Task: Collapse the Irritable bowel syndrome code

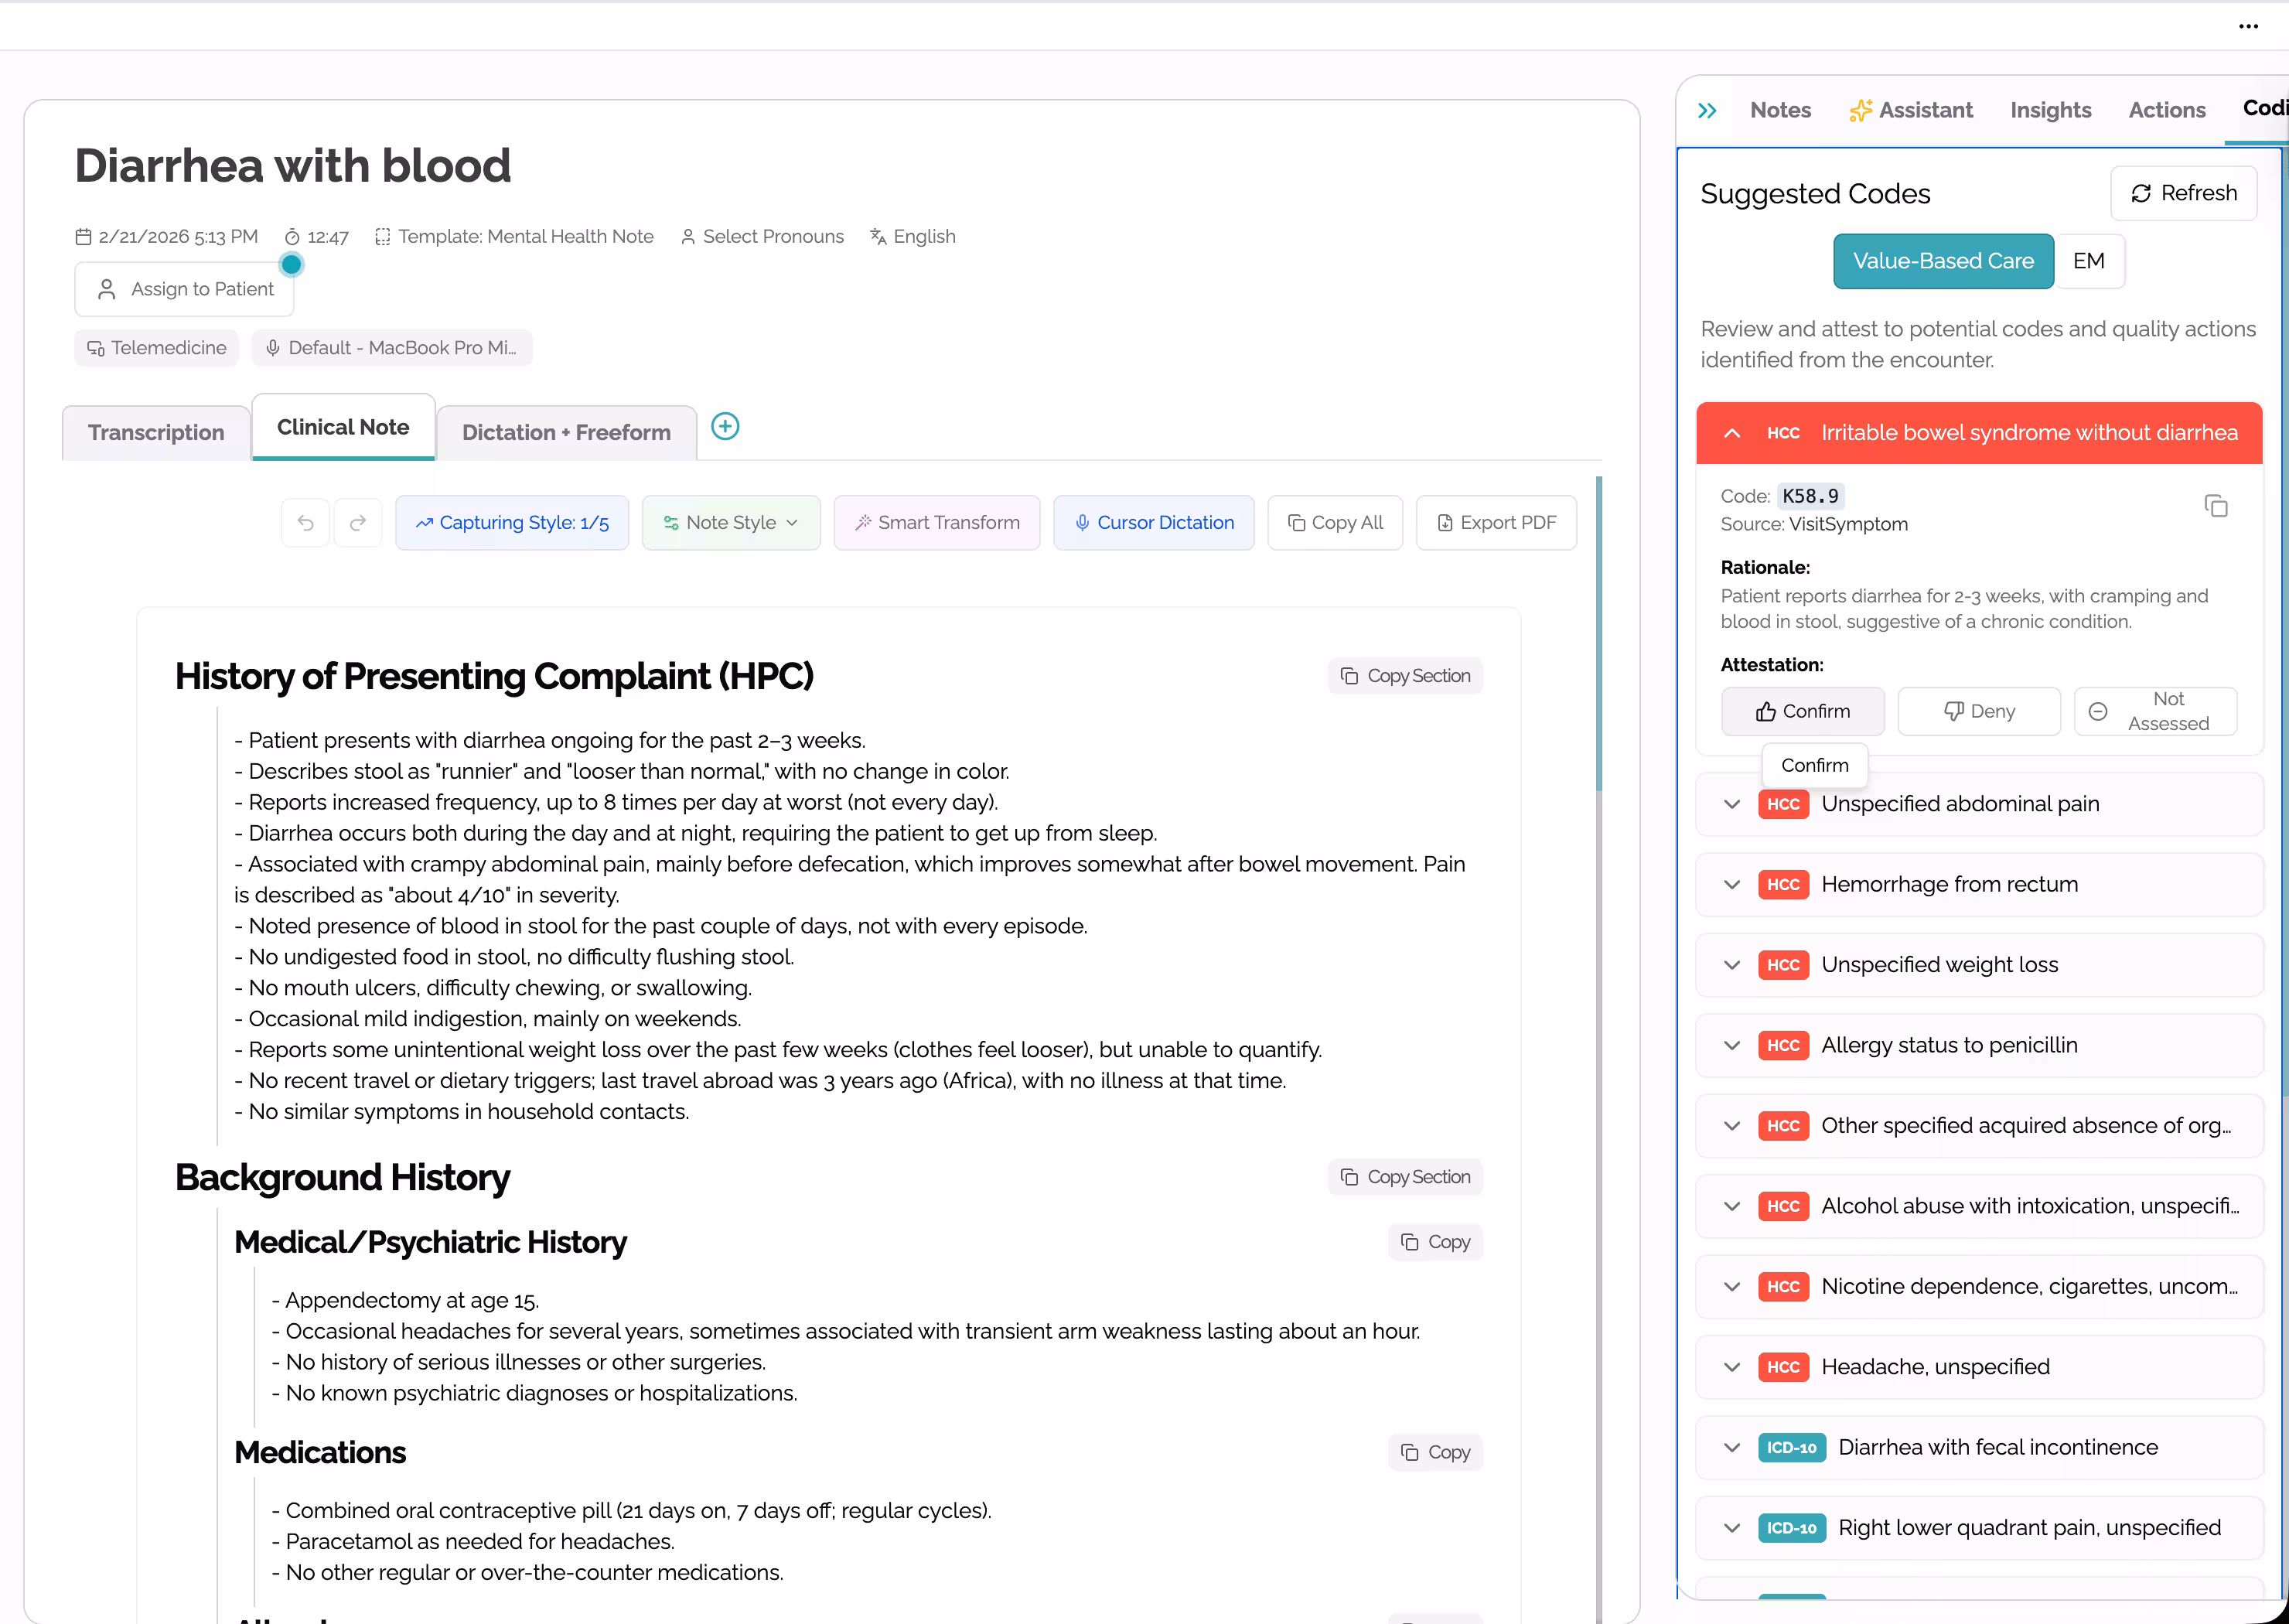Action: [1732, 433]
